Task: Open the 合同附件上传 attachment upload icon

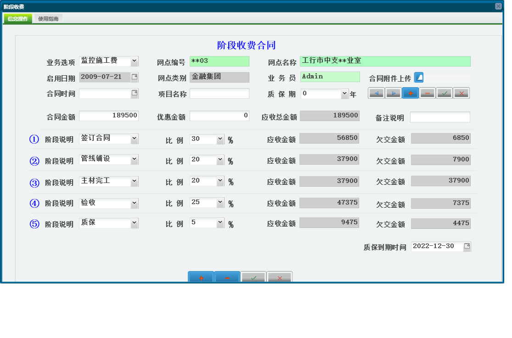Action: click(x=418, y=77)
